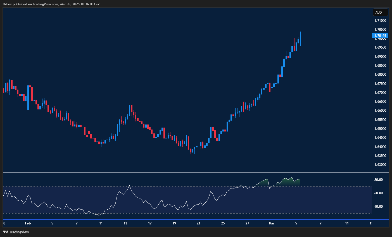The image size is (392, 237).
Task: Click the RSI 80.00 level label
Action: click(x=379, y=179)
